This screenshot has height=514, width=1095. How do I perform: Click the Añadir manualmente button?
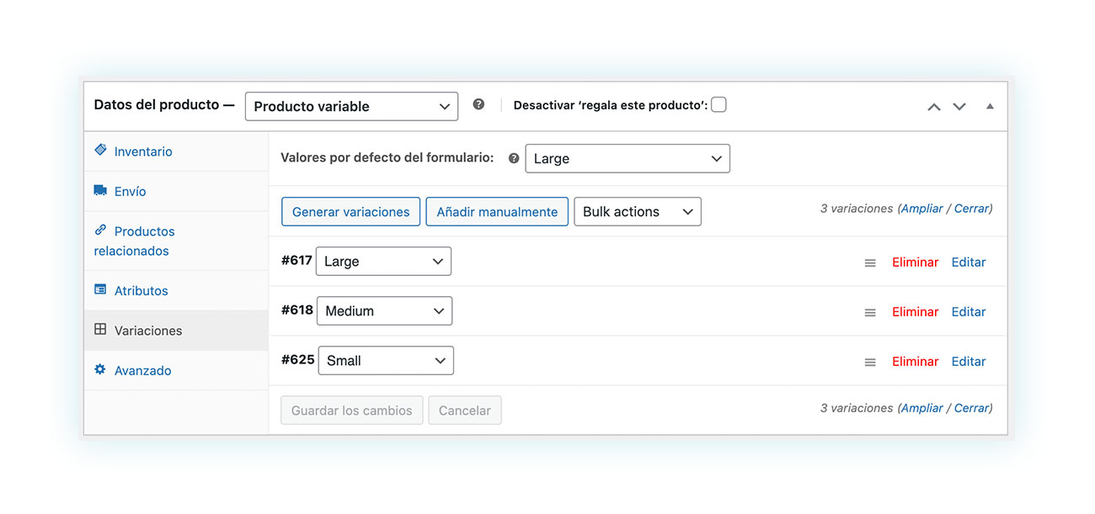(x=497, y=212)
